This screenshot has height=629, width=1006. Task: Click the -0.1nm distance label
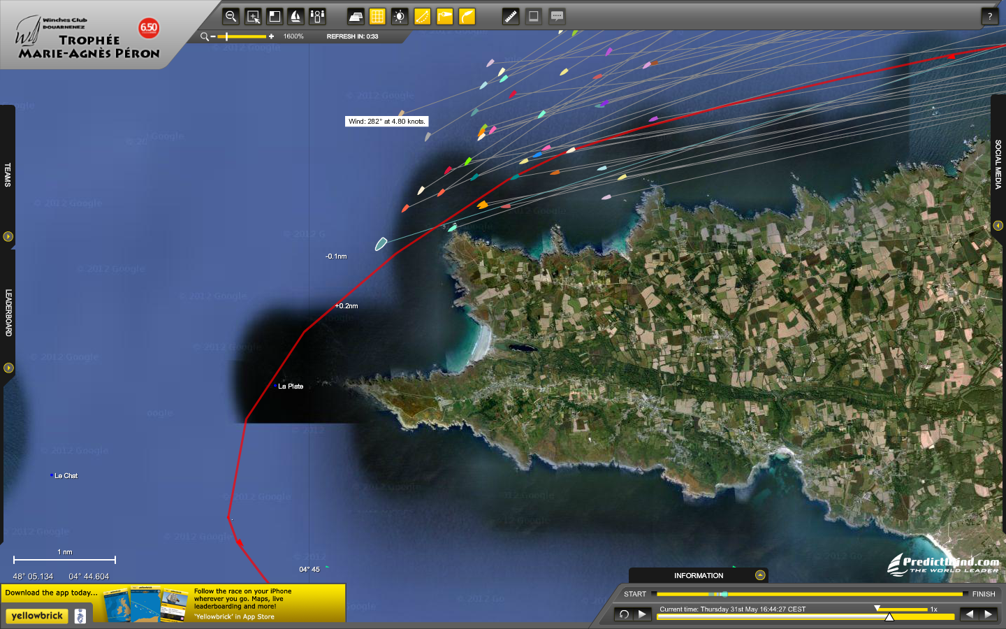click(x=336, y=256)
